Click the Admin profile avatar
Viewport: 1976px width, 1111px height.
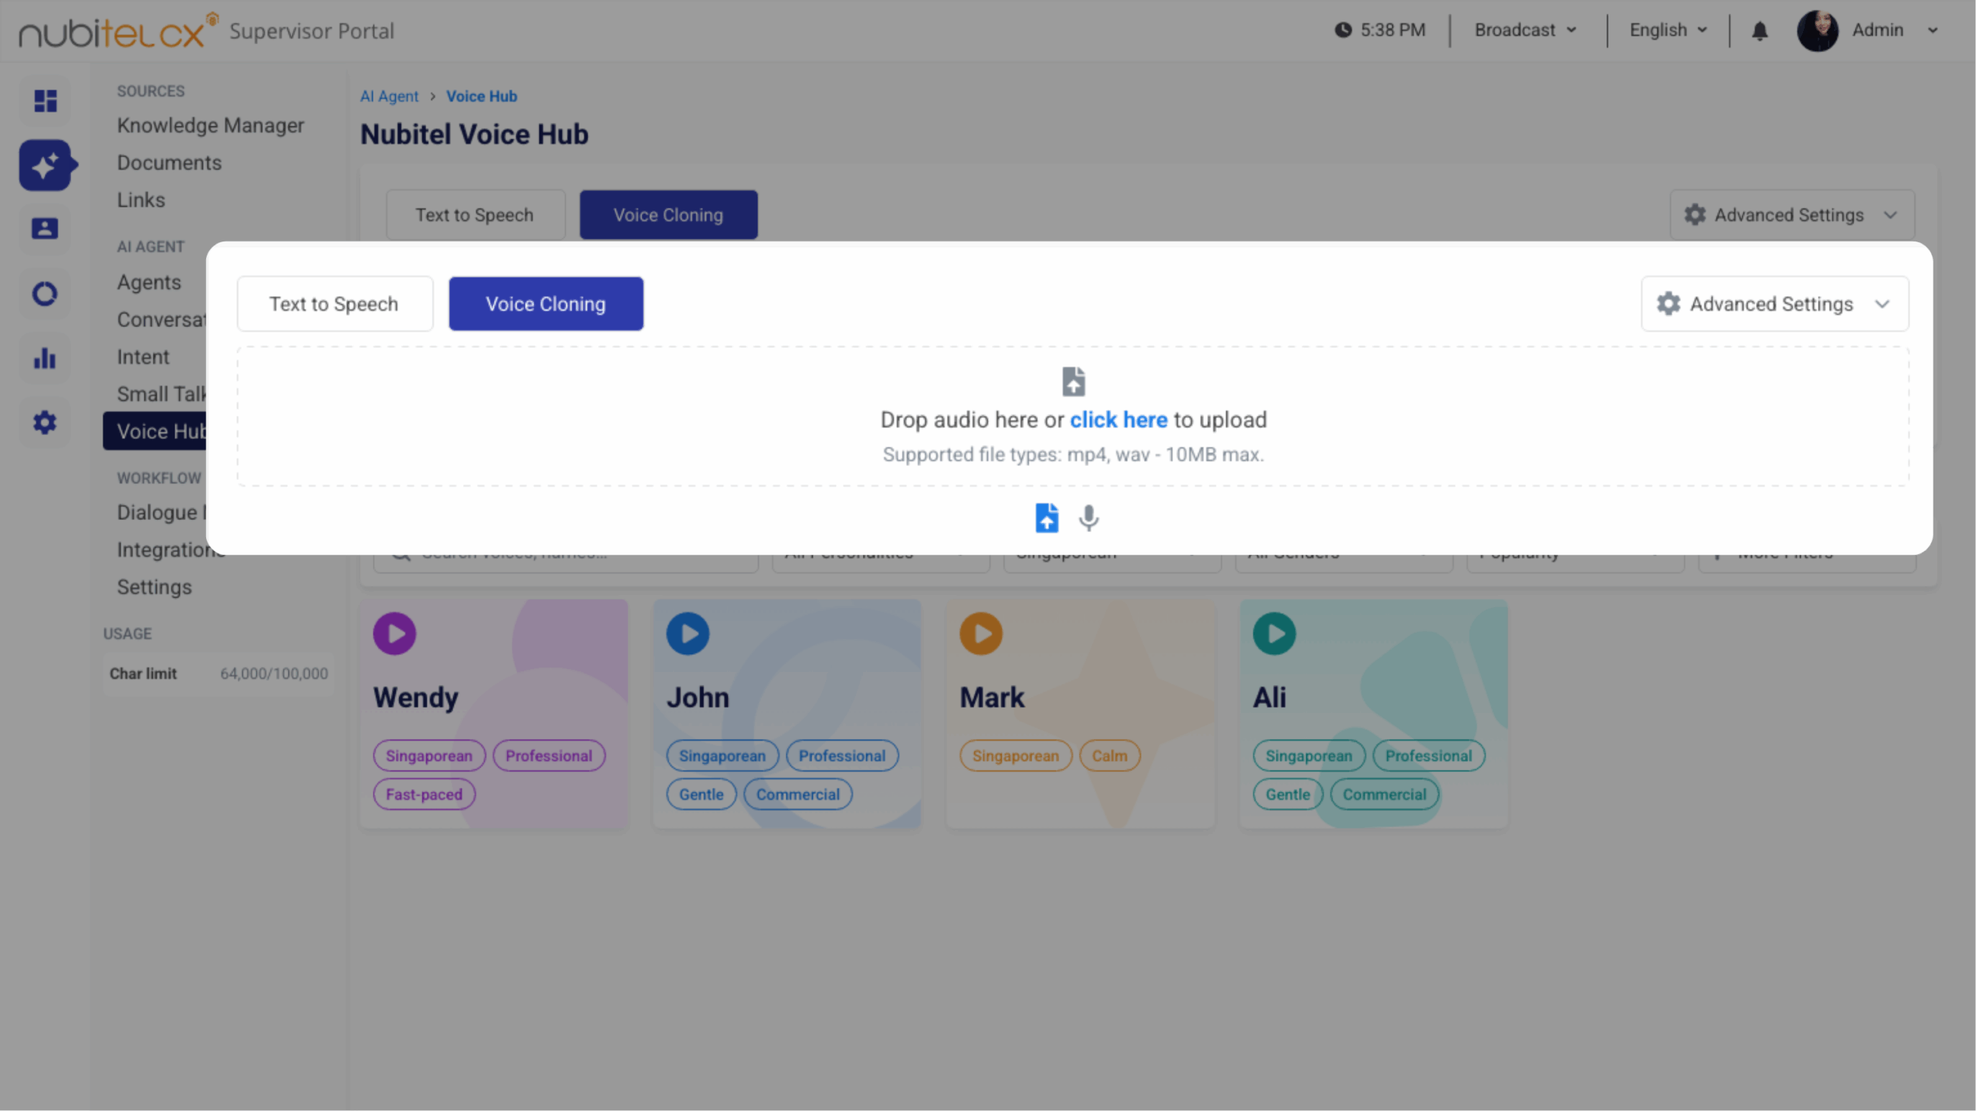tap(1817, 31)
